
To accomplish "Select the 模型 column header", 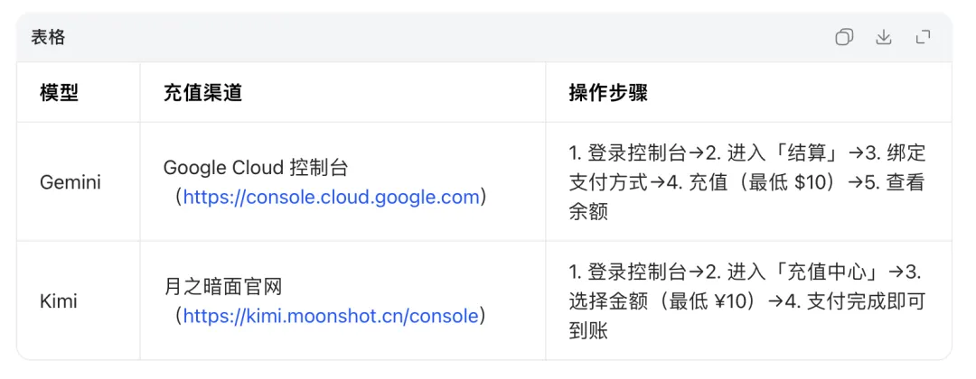I will pyautogui.click(x=59, y=93).
